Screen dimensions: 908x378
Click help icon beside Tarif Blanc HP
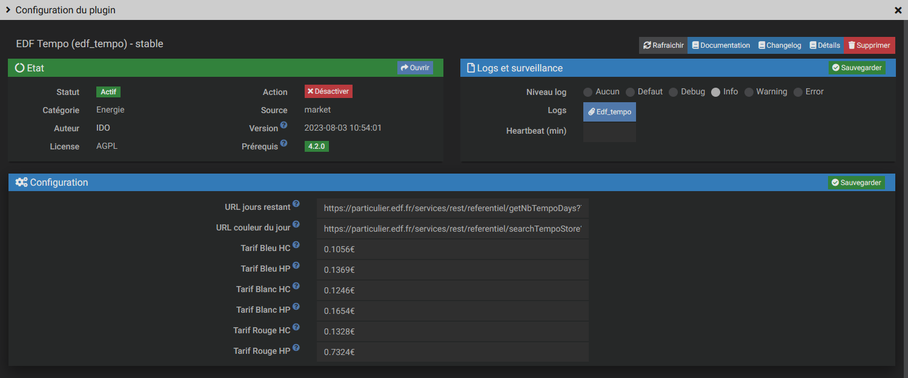click(x=296, y=307)
